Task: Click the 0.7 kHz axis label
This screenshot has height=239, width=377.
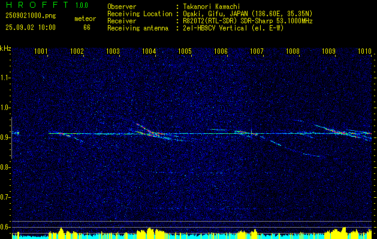Action: [5, 197]
